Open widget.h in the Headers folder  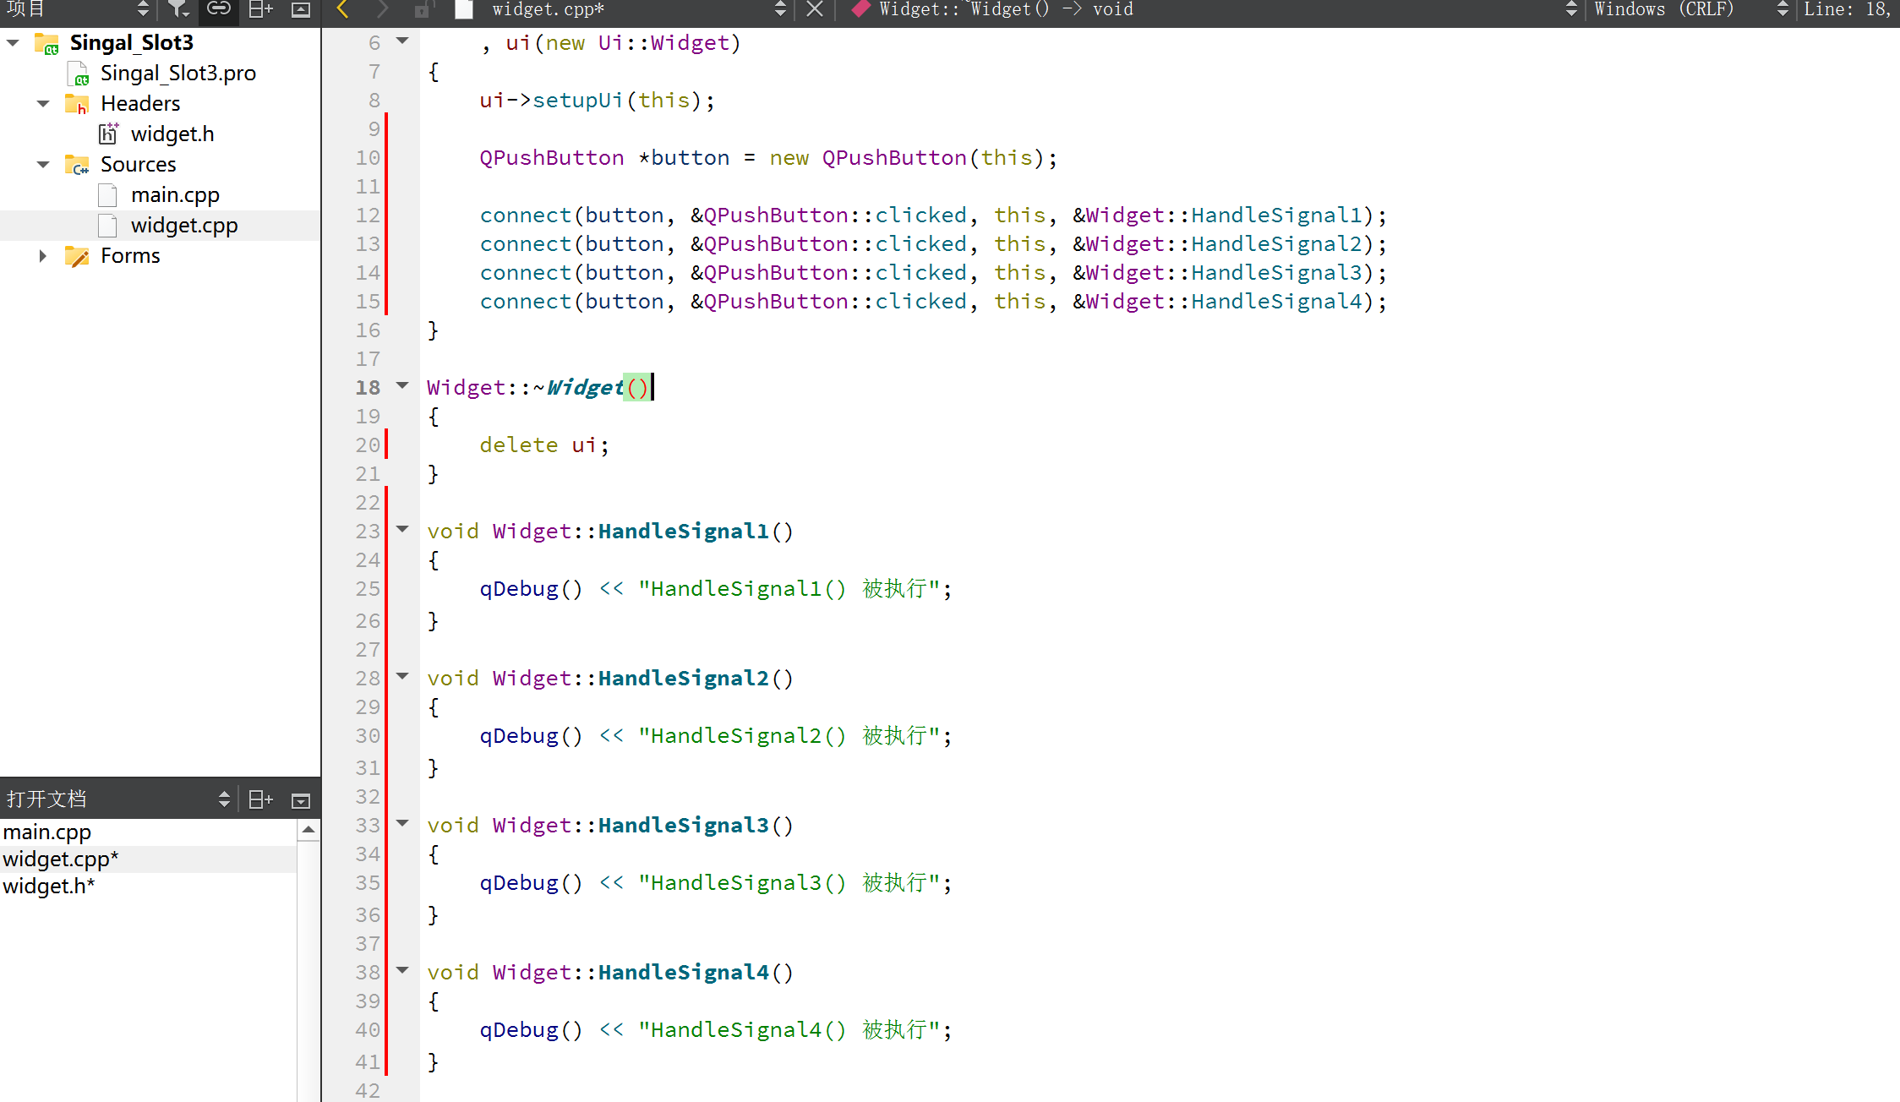coord(172,134)
